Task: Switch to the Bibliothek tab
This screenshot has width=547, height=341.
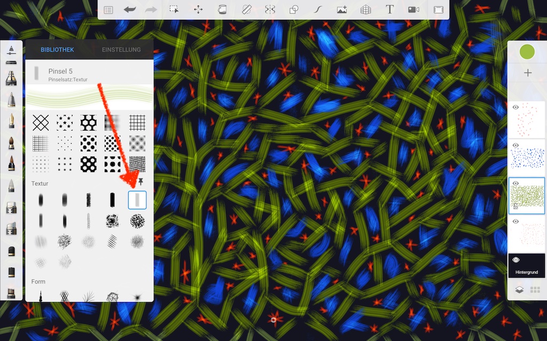Action: click(57, 50)
